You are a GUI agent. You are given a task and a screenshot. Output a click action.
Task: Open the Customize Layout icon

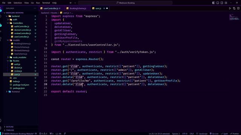(x=226, y=3)
